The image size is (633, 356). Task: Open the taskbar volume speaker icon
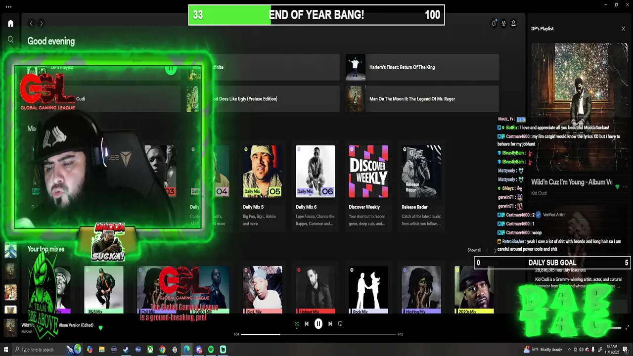(581, 350)
